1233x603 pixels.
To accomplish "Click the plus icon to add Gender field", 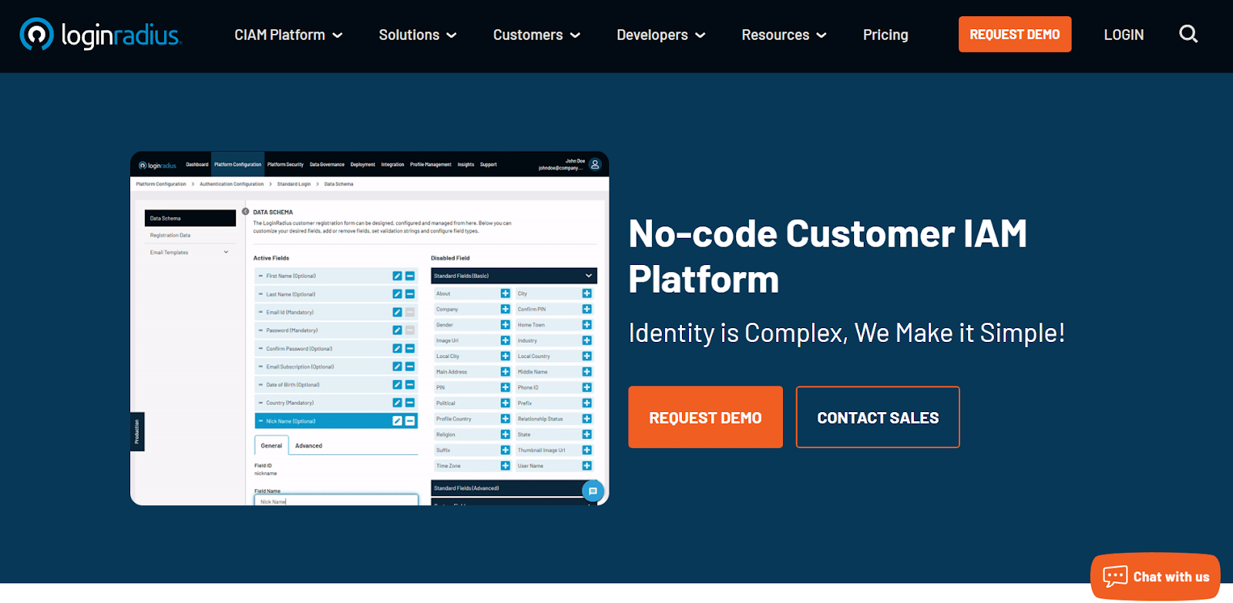I will point(506,325).
